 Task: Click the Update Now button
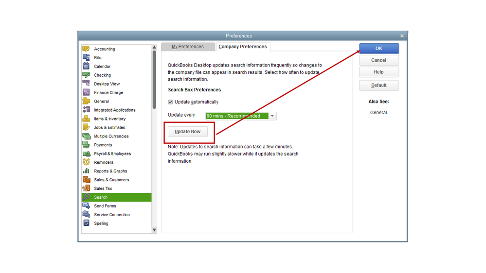(187, 132)
